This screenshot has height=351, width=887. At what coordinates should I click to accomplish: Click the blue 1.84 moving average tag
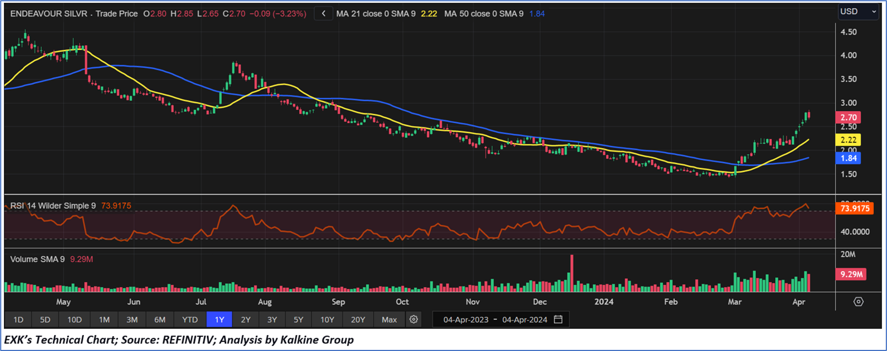[848, 158]
